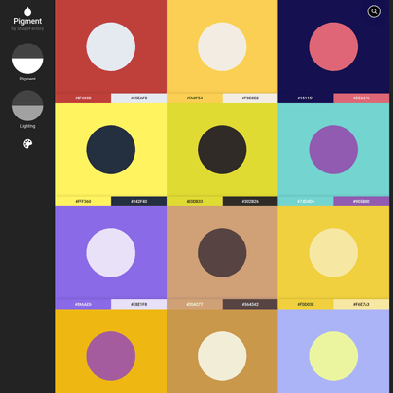This screenshot has width=393, height=393.
Task: Select the violet palette with lavender circle
Action: pos(111,253)
